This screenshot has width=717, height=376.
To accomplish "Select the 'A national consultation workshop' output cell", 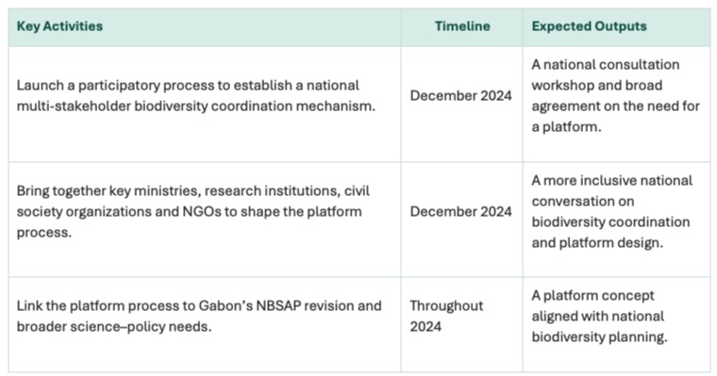I will 616,105.
